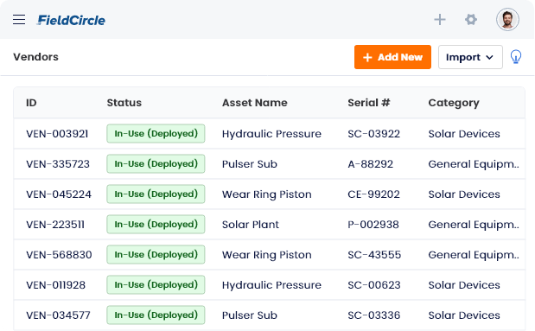Click serial number A-88292
This screenshot has height=331, width=535.
coord(370,164)
